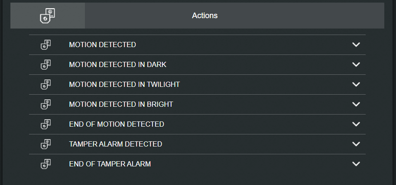Expand MOTION DETECTED IN DARK chevron
The image size is (396, 185).
[356, 64]
